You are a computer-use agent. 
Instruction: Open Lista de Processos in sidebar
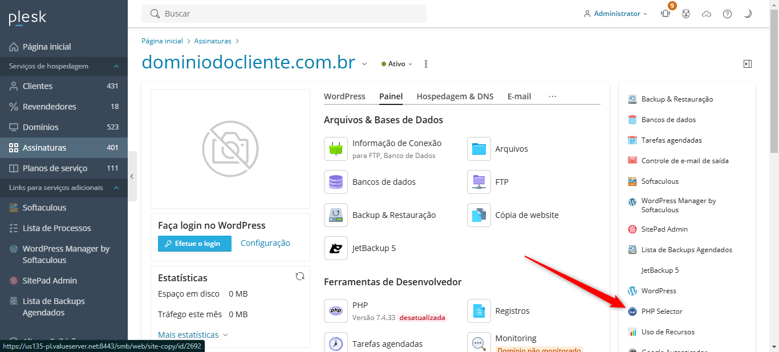pos(64,228)
